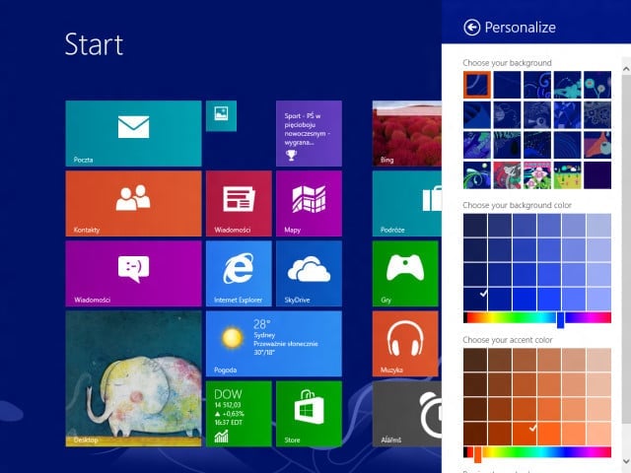Click the Start heading text
The image size is (631, 473).
click(94, 44)
